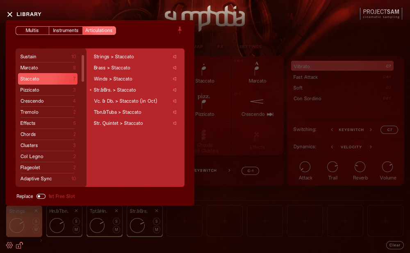Remove the Str.&Brs. slot with its X
The image size is (410, 253).
point(157,211)
